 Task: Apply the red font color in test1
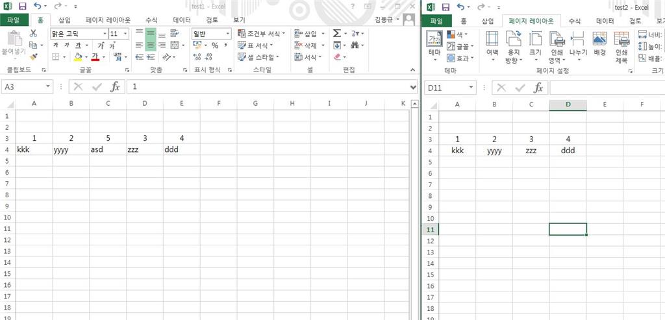coord(95,56)
